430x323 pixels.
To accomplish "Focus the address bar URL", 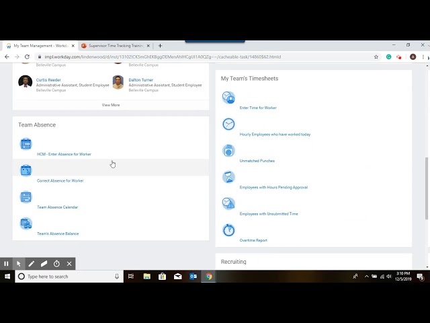I will (x=163, y=57).
